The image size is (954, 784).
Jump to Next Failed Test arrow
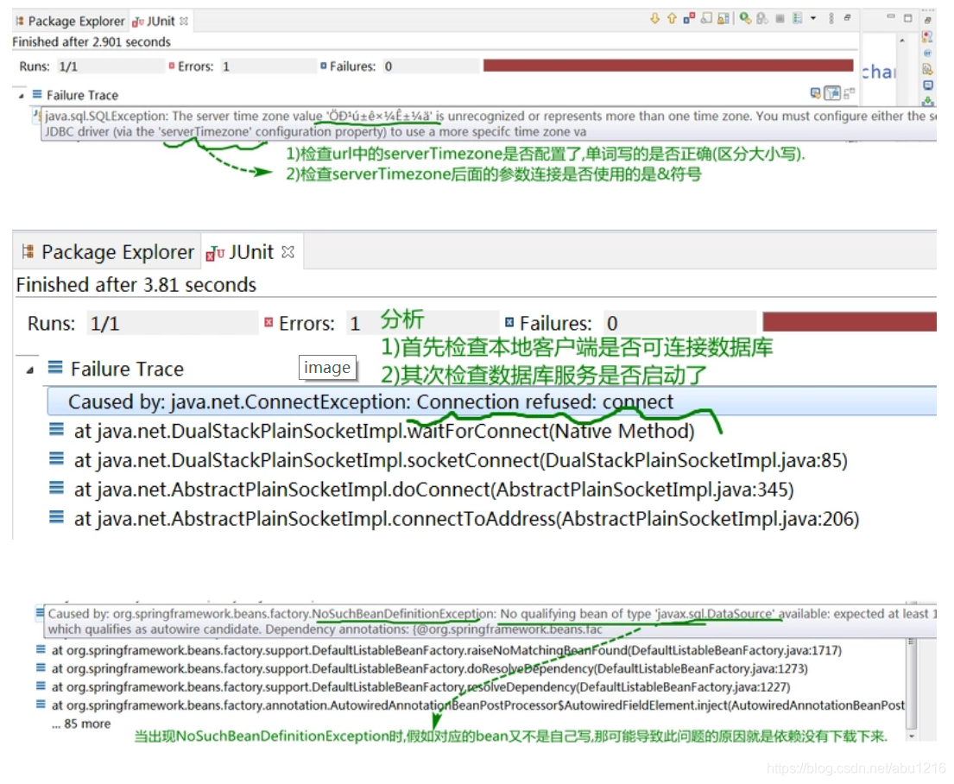[x=654, y=18]
